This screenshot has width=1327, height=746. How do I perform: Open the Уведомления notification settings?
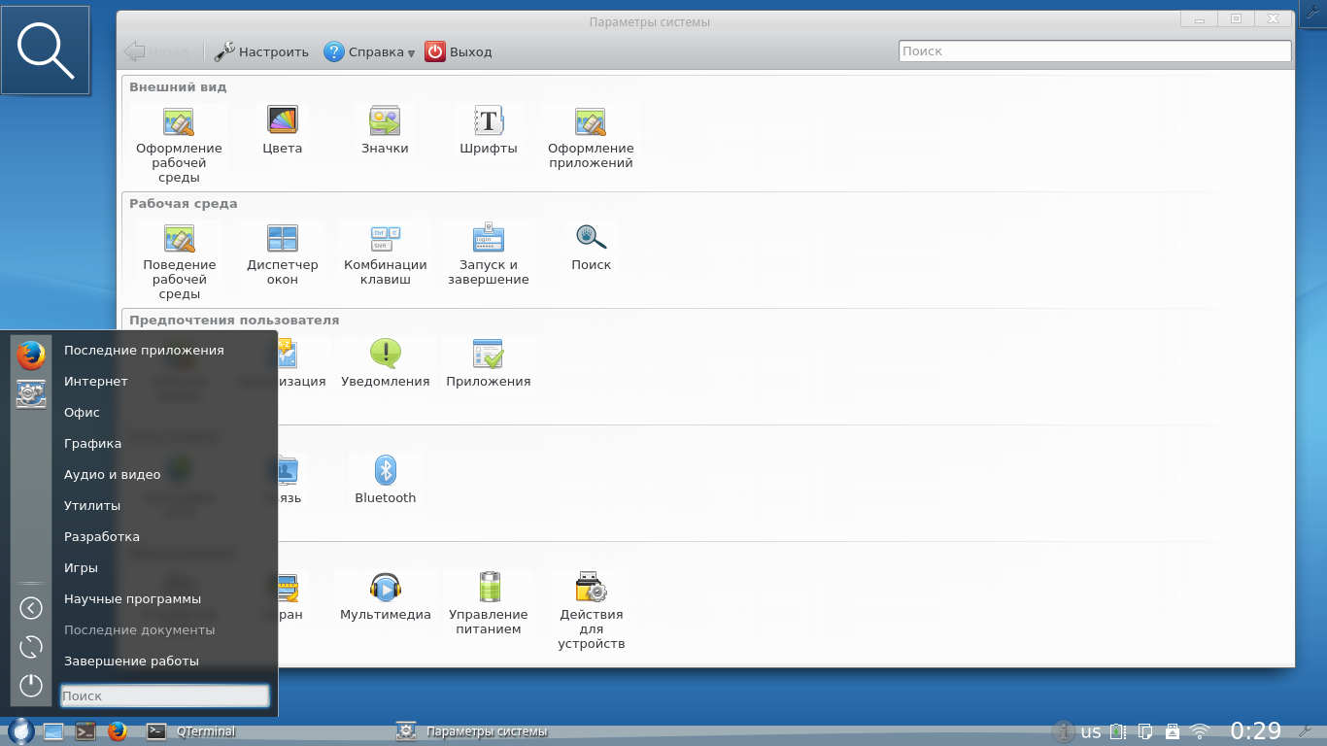[x=386, y=363]
